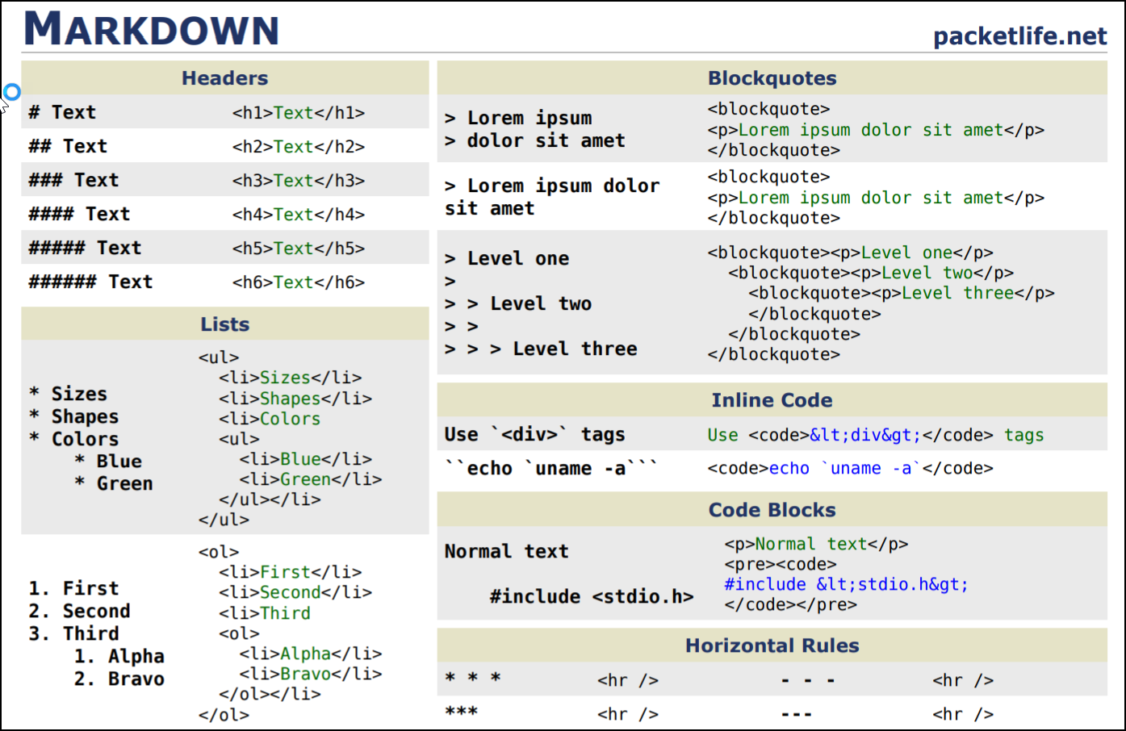Click the MARKDOWN title

pos(152,29)
